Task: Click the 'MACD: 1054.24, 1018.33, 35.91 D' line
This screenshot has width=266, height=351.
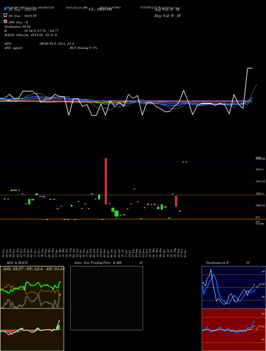Action: (31, 35)
